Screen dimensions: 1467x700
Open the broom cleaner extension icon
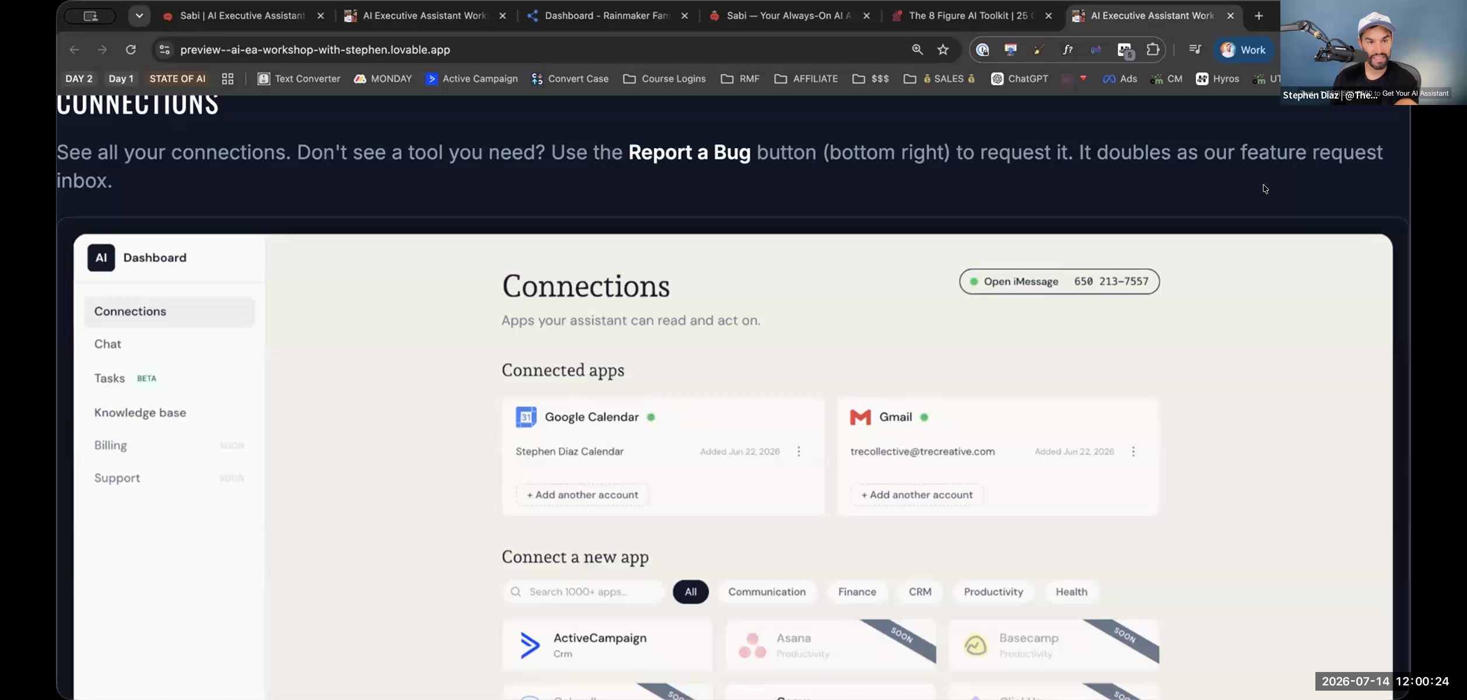pyautogui.click(x=1039, y=50)
